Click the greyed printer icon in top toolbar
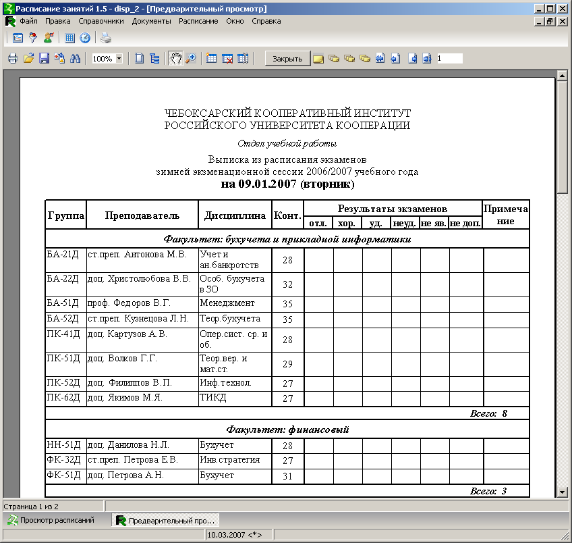The image size is (572, 543). pos(106,38)
